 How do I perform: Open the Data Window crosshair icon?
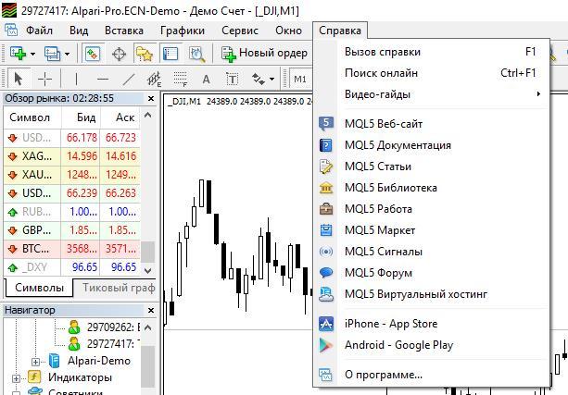coord(120,54)
